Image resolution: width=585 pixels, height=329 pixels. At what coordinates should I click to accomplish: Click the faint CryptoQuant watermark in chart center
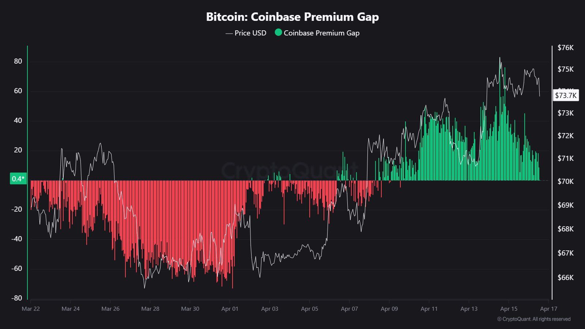[289, 170]
